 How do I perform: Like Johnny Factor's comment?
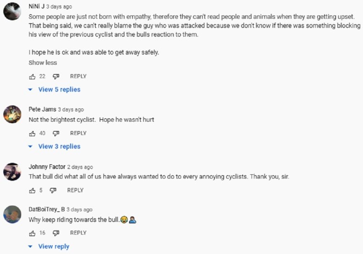pos(32,191)
